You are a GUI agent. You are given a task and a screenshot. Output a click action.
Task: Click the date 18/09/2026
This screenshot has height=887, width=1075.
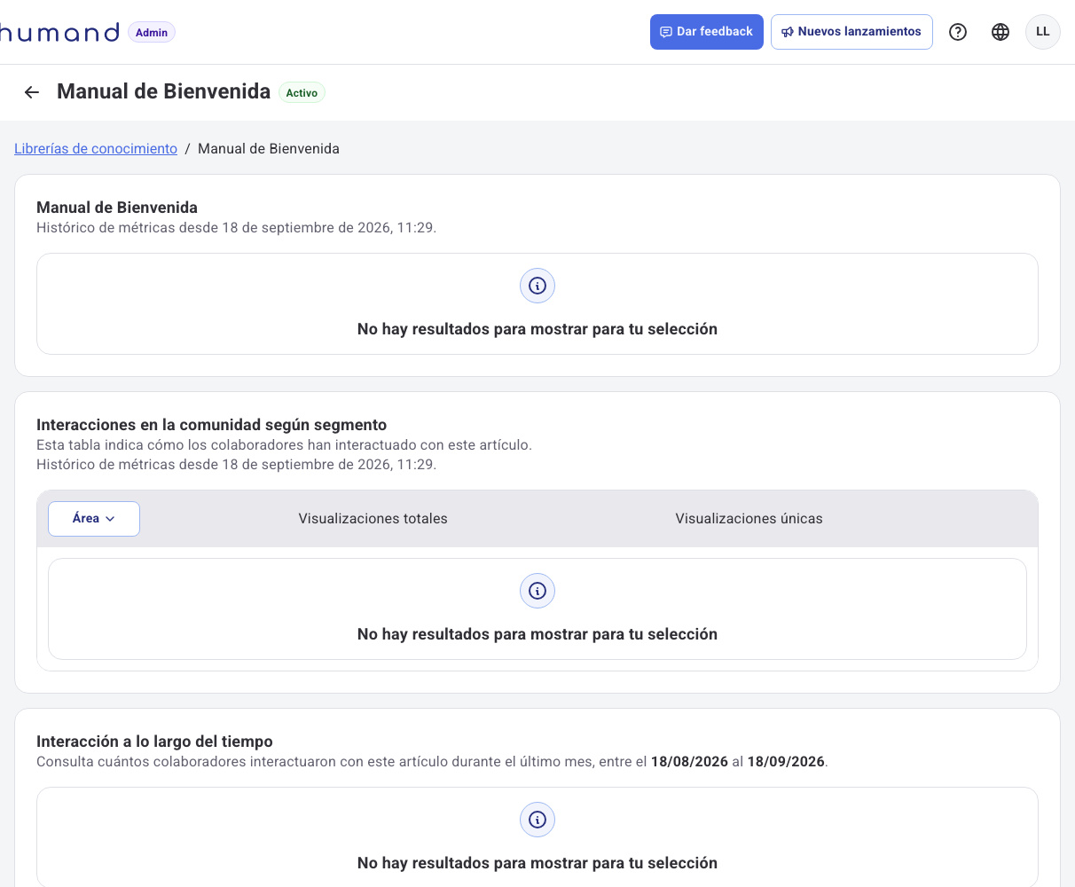coord(786,762)
